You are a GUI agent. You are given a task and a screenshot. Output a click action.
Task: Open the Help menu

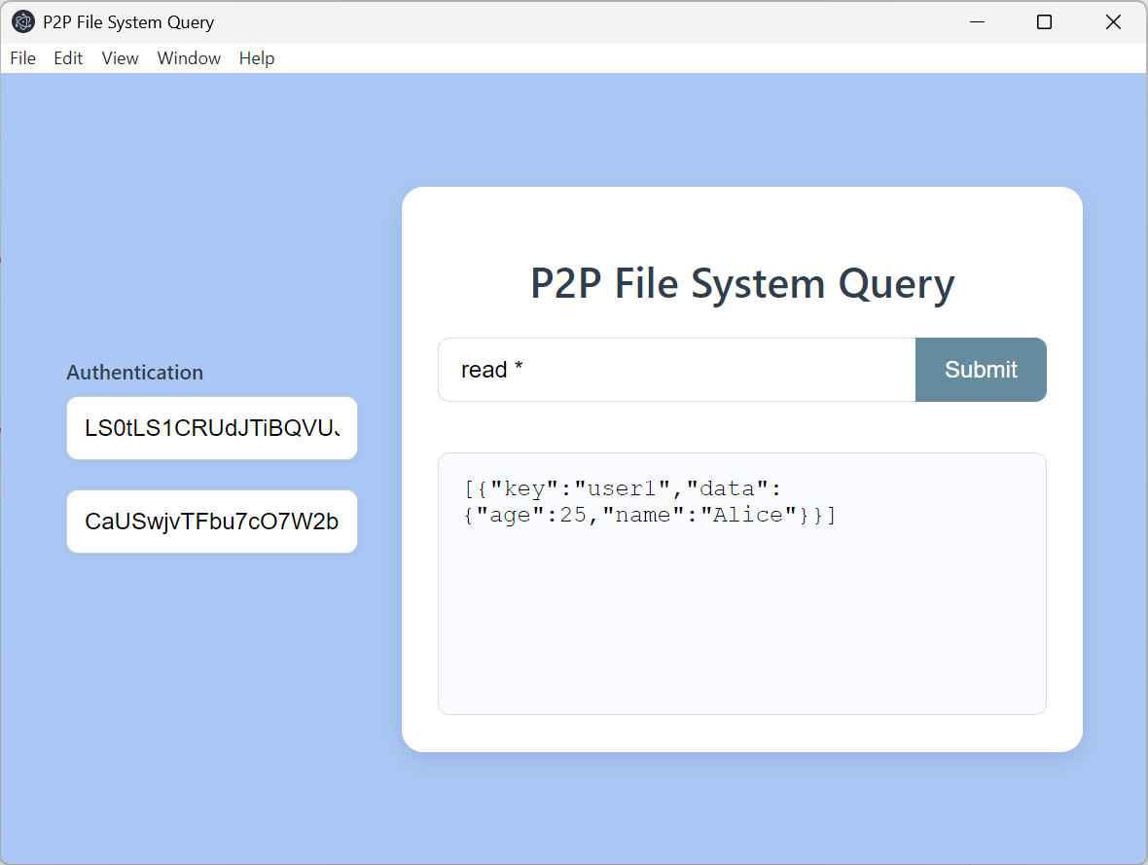(257, 58)
